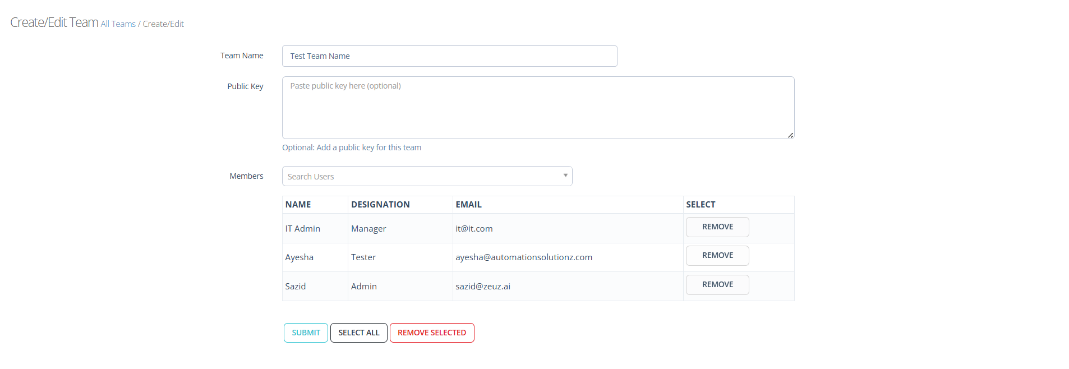
Task: Click the NAME column header
Action: [x=298, y=205]
